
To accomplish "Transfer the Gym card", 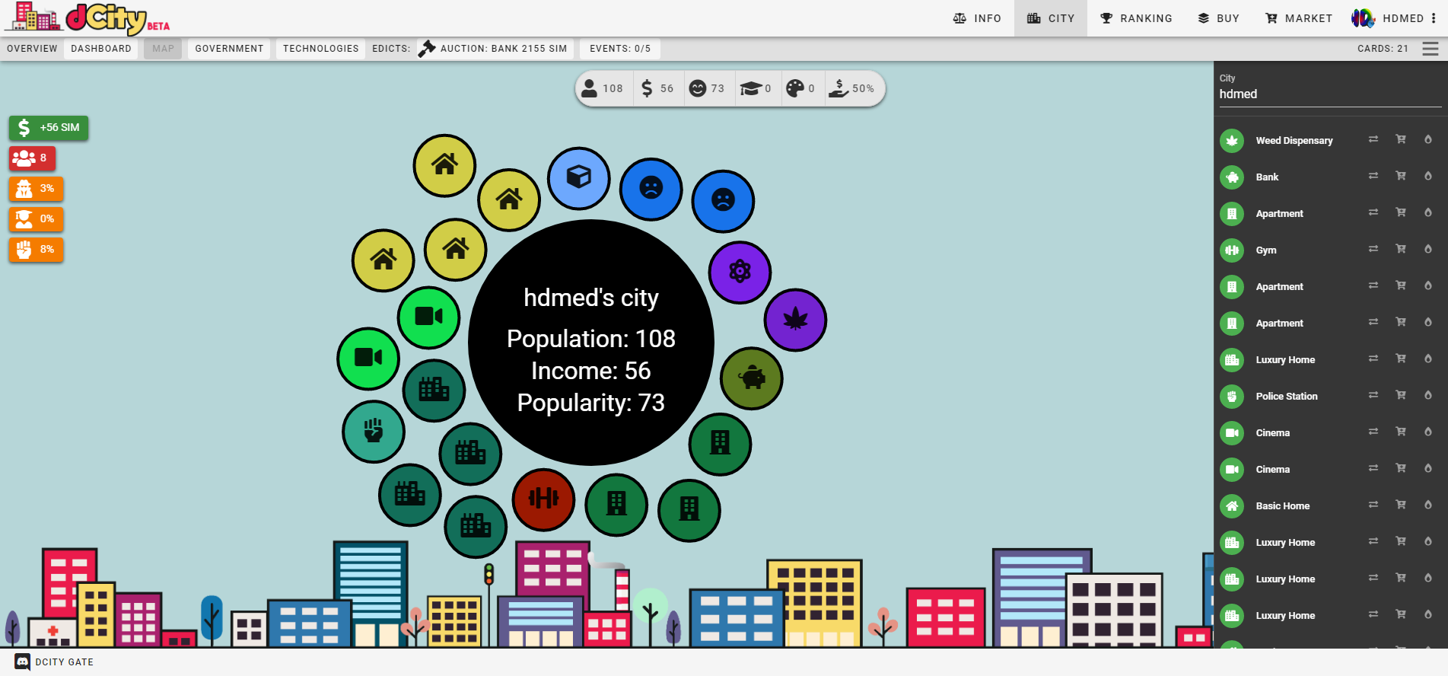I will pos(1373,249).
